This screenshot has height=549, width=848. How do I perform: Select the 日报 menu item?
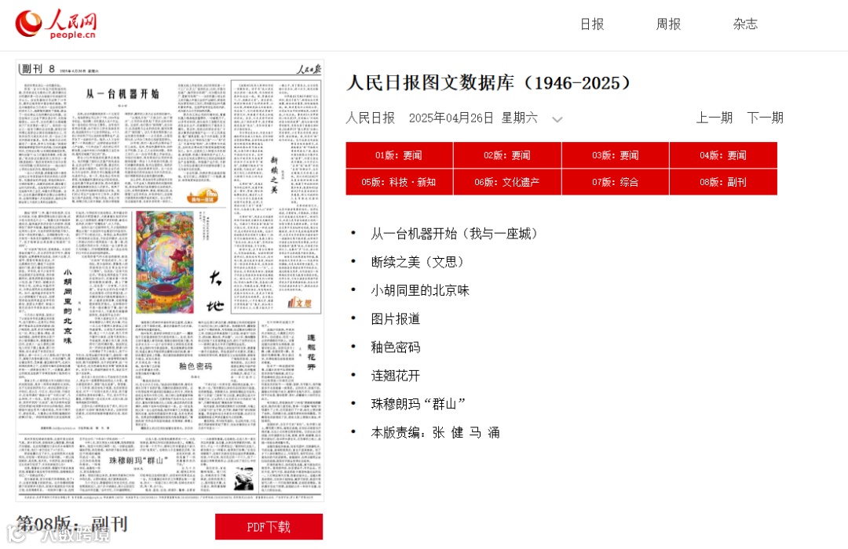[x=590, y=24]
